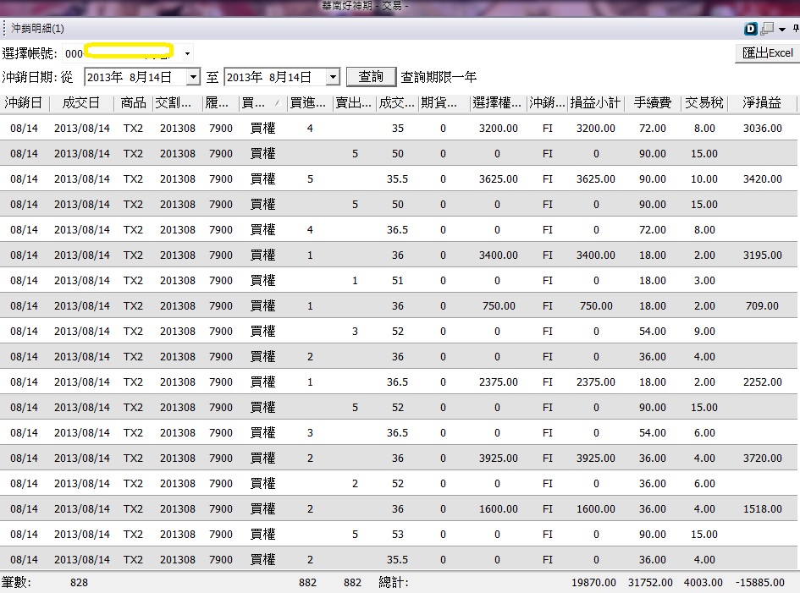This screenshot has width=800, height=593.
Task: Click the 損益小計 cell showing 2375.00
Action: [x=596, y=382]
